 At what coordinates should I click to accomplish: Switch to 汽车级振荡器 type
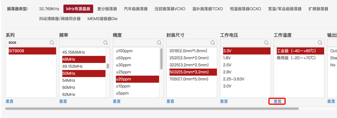pos(136,9)
